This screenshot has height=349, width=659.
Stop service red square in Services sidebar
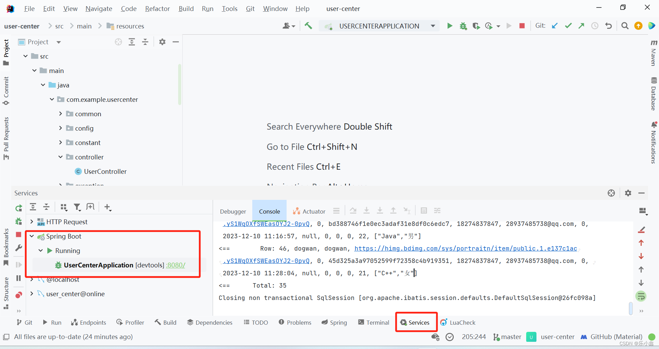19,234
